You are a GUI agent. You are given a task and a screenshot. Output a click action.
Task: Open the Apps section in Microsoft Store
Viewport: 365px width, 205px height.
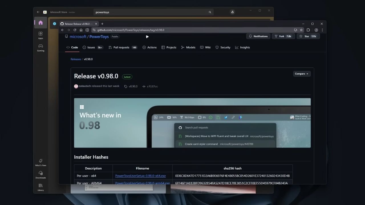[40, 35]
